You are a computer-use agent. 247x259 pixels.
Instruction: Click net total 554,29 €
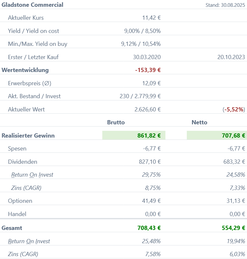233,228
